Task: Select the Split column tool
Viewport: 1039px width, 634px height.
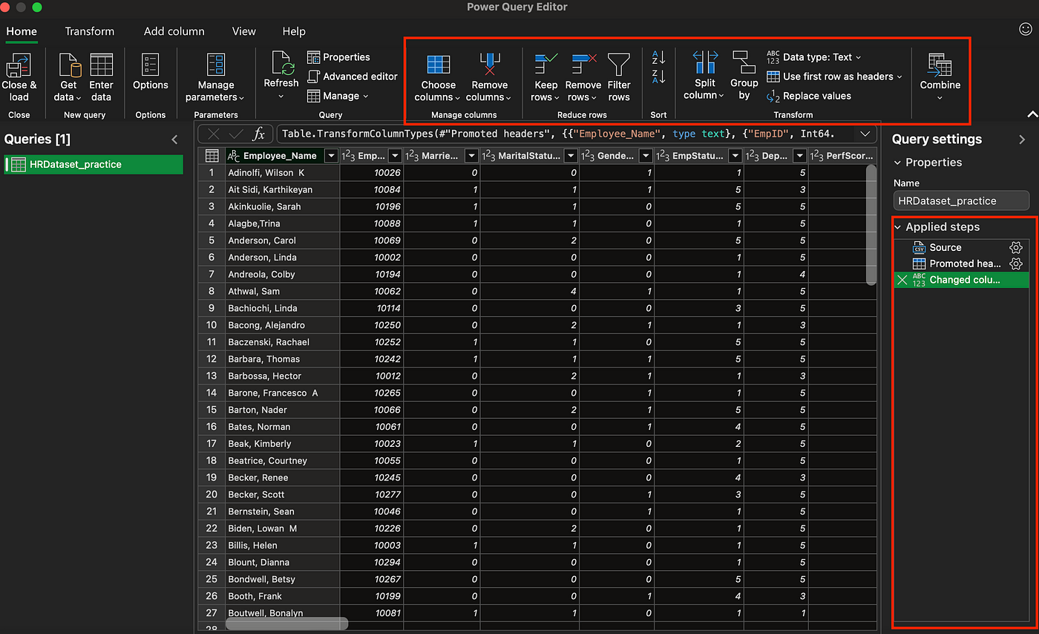Action: point(704,74)
